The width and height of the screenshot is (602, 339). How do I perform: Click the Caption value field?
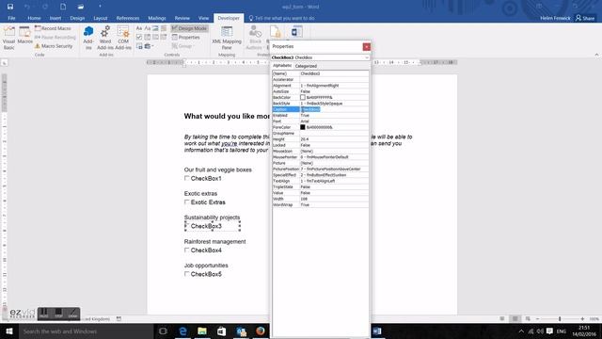click(x=334, y=109)
